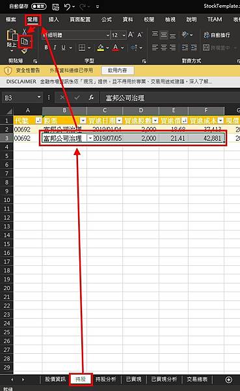
Task: Open filter dropdown for 買進股數 column
Action: [x=155, y=121]
